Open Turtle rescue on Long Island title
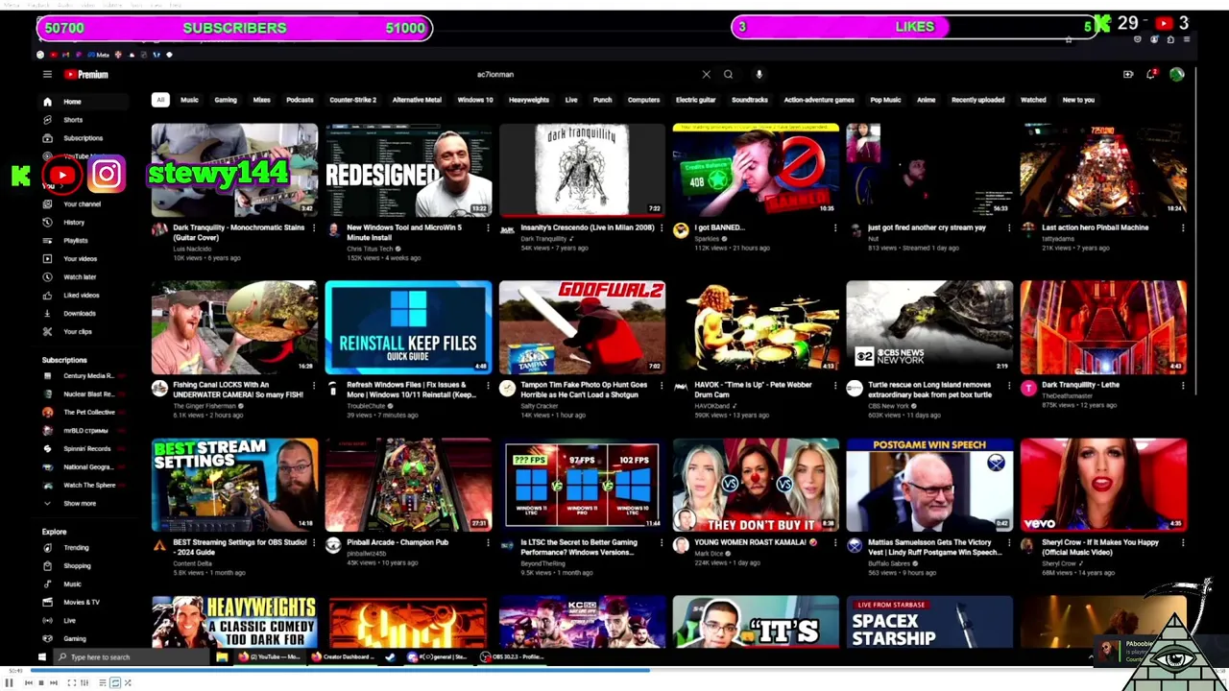 [x=929, y=390]
